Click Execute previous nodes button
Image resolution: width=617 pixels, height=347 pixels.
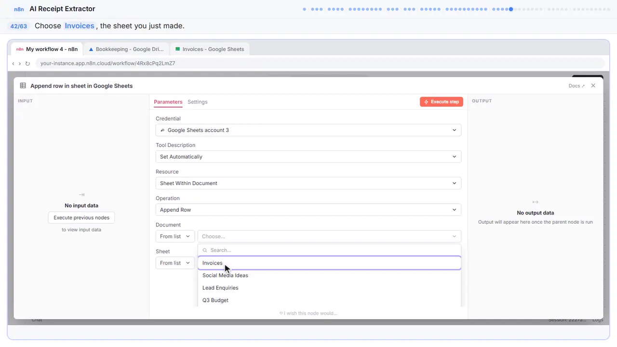point(81,217)
